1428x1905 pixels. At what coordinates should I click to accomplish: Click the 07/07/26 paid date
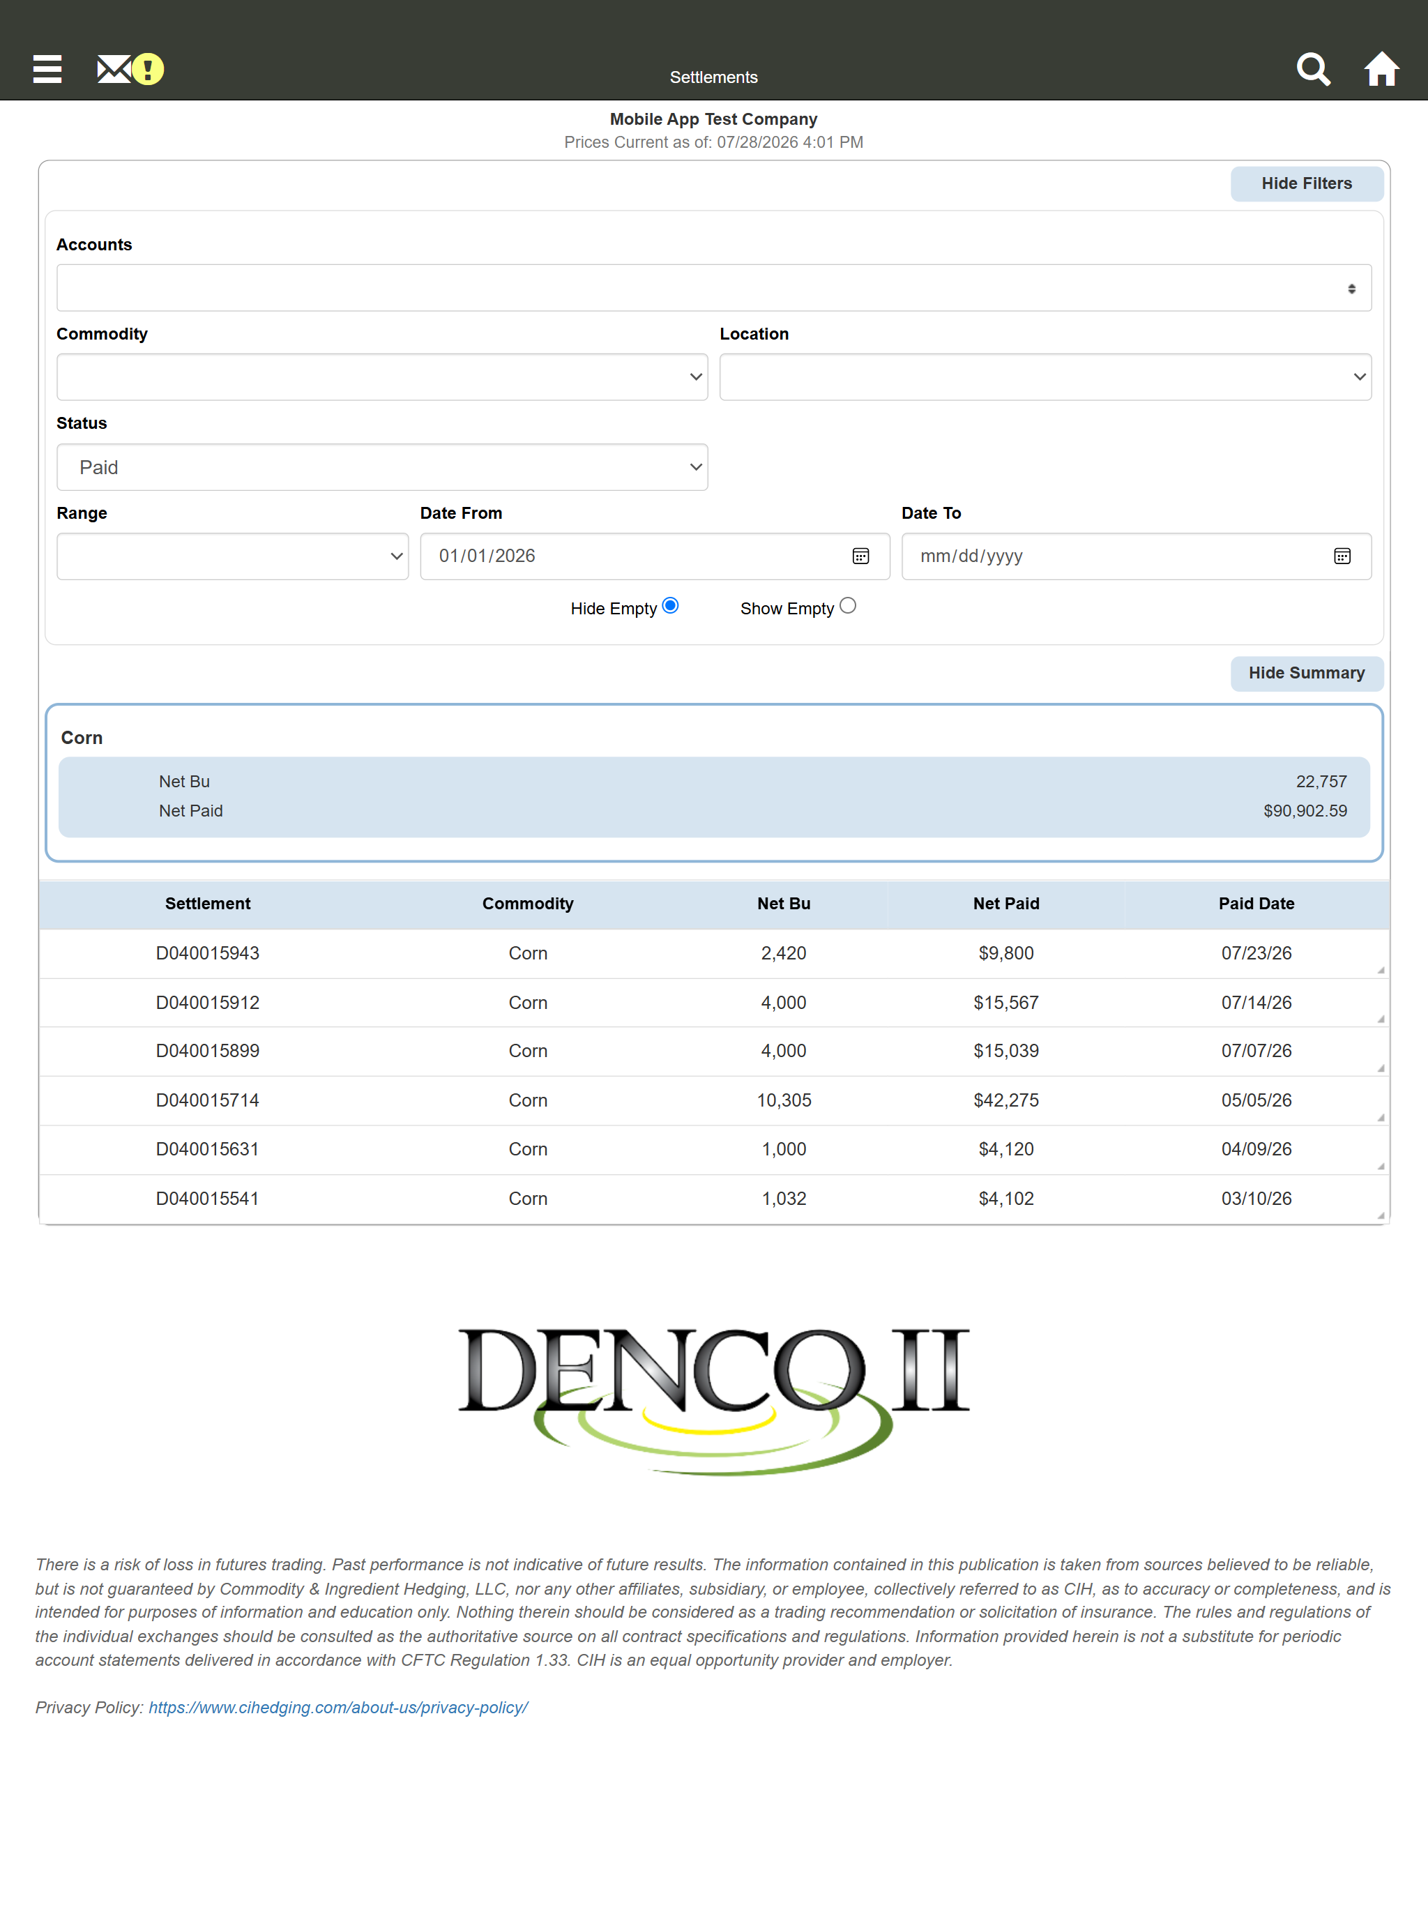[1256, 1051]
